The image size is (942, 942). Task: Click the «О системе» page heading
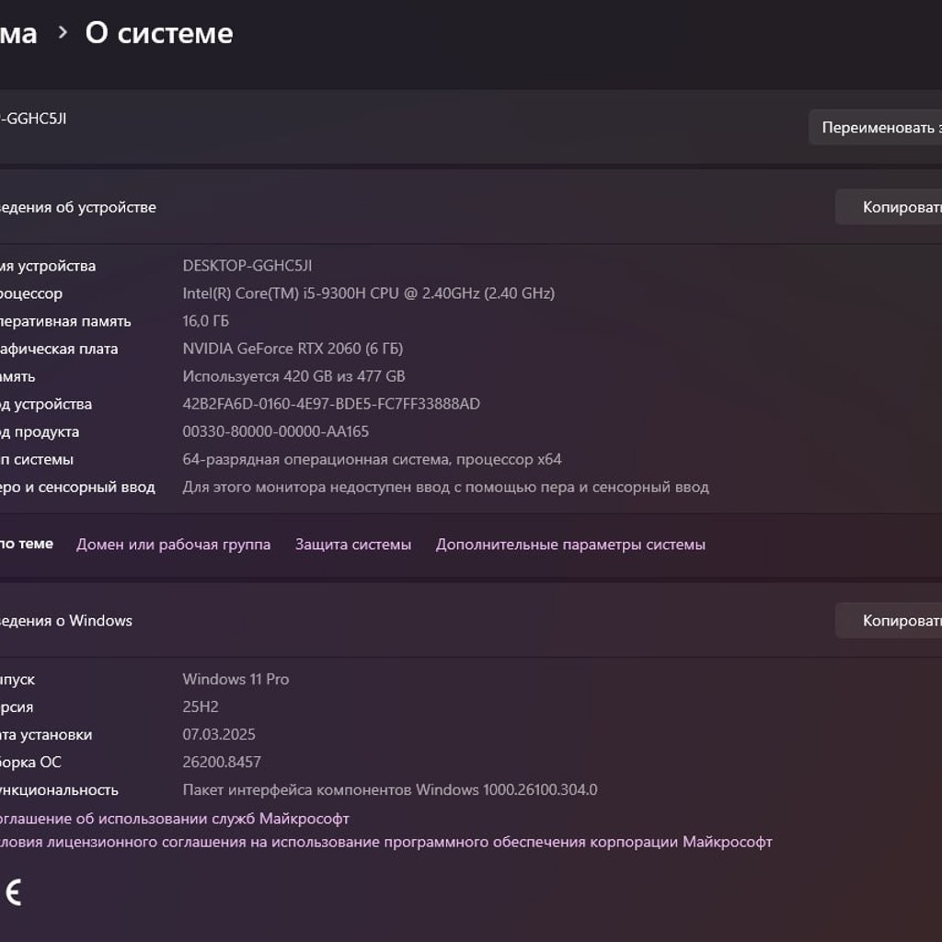pos(159,33)
